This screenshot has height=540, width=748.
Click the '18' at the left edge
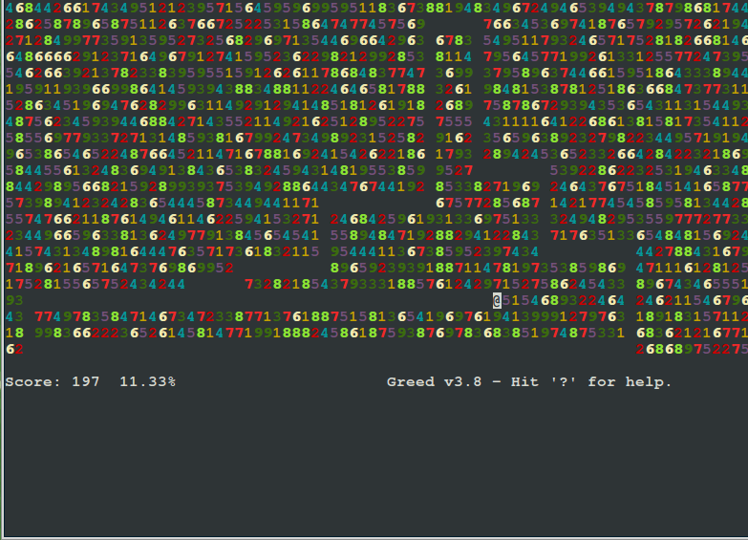pyautogui.click(x=14, y=333)
